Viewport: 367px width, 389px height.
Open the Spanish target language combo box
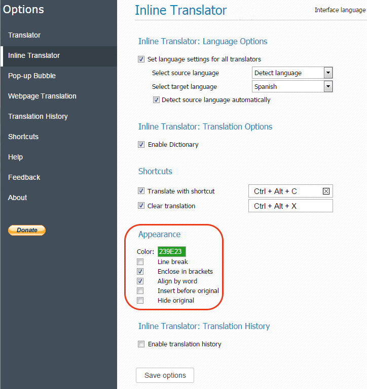(292, 86)
